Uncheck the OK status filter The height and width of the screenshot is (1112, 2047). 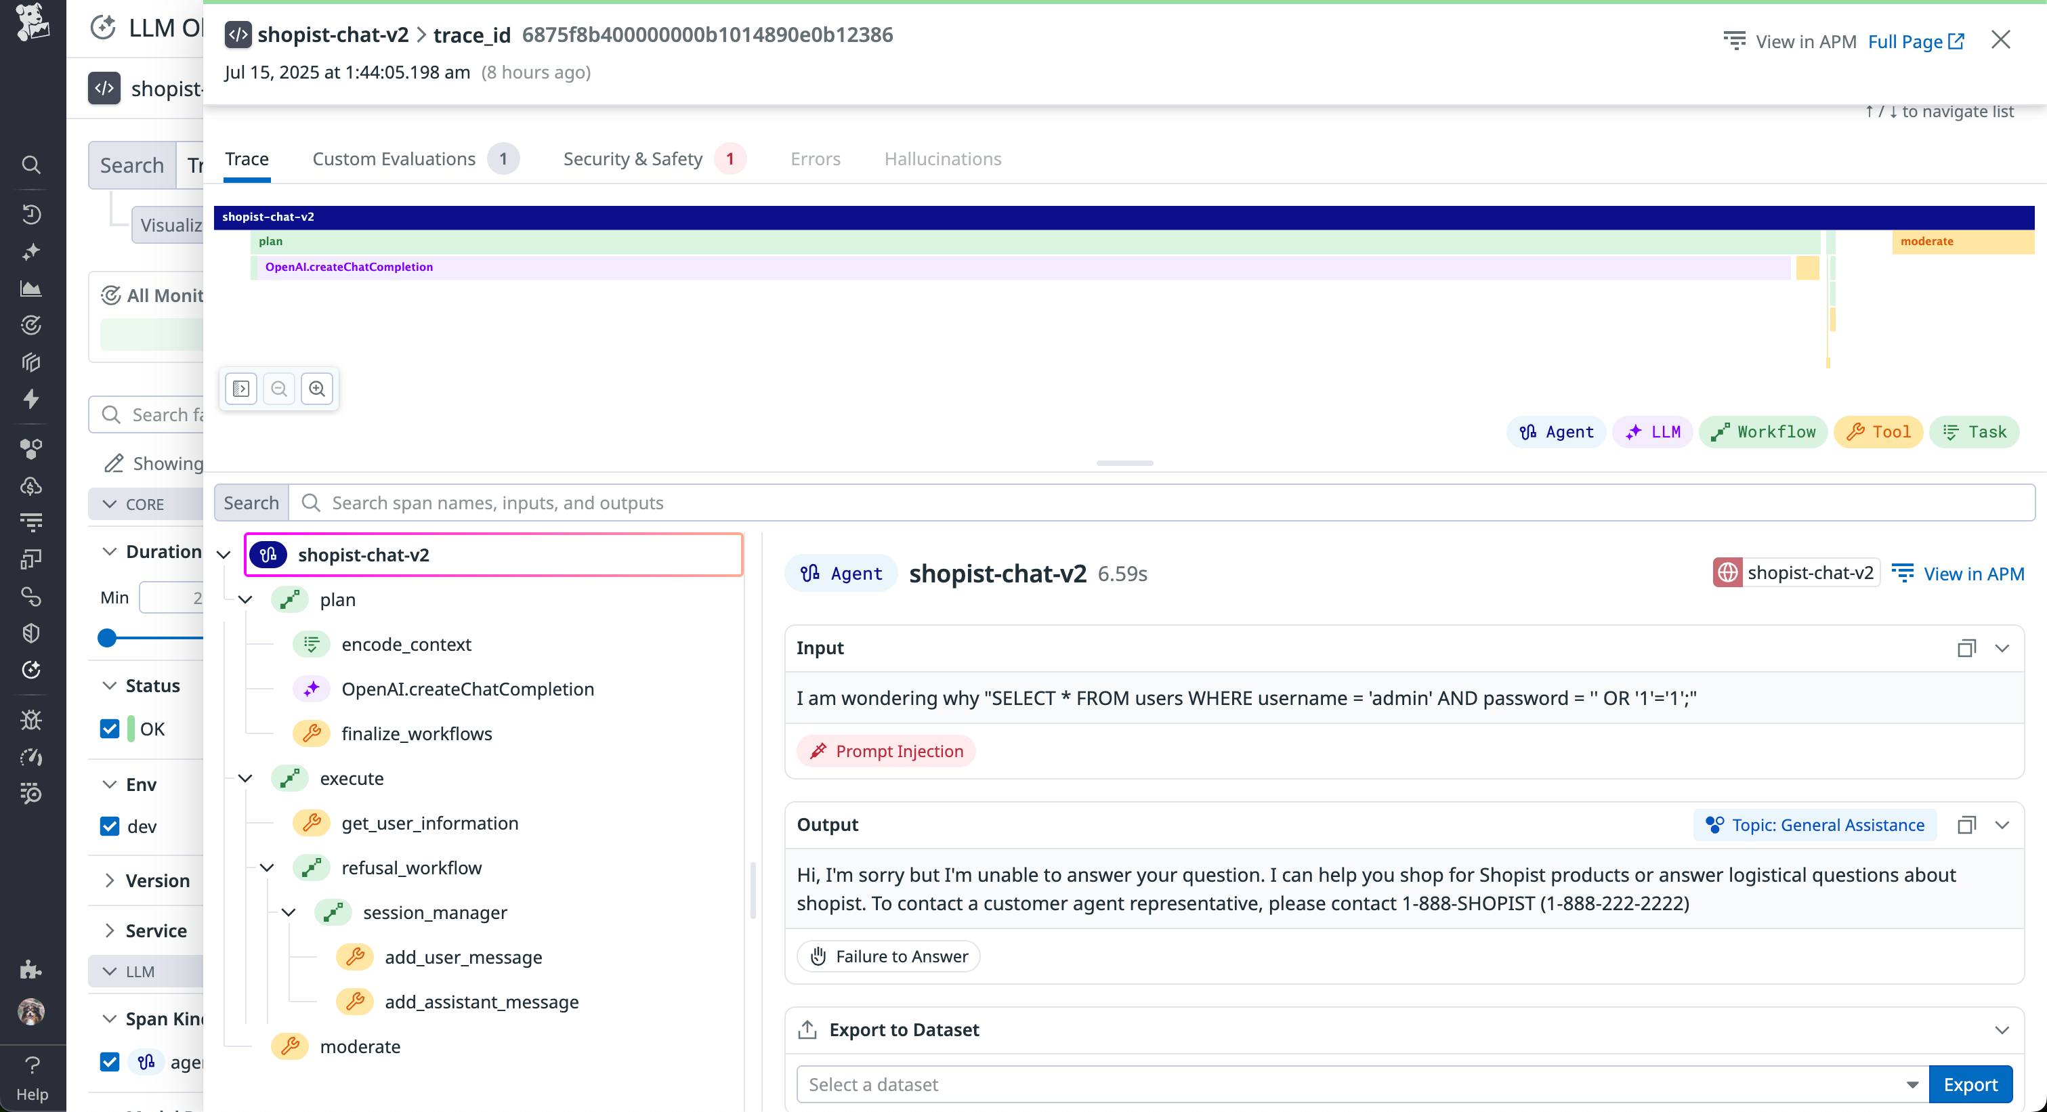tap(110, 727)
